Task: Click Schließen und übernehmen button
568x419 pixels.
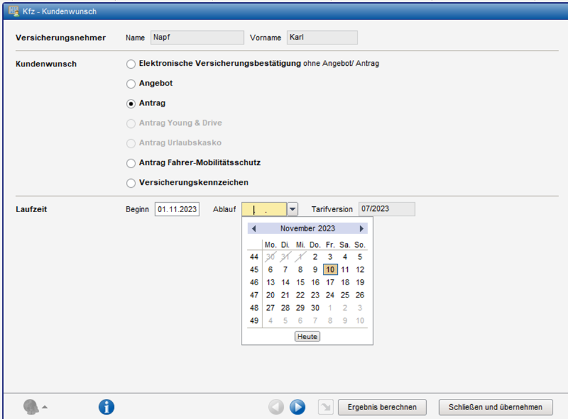Action: [x=496, y=407]
